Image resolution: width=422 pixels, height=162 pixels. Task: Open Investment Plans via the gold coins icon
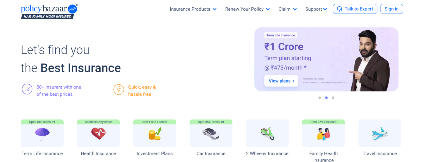point(154,133)
